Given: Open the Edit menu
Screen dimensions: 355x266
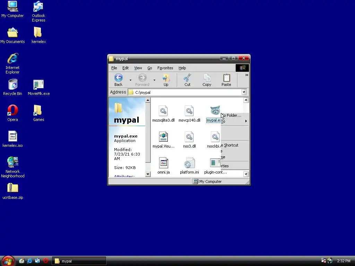Looking at the screenshot, I should pyautogui.click(x=125, y=68).
